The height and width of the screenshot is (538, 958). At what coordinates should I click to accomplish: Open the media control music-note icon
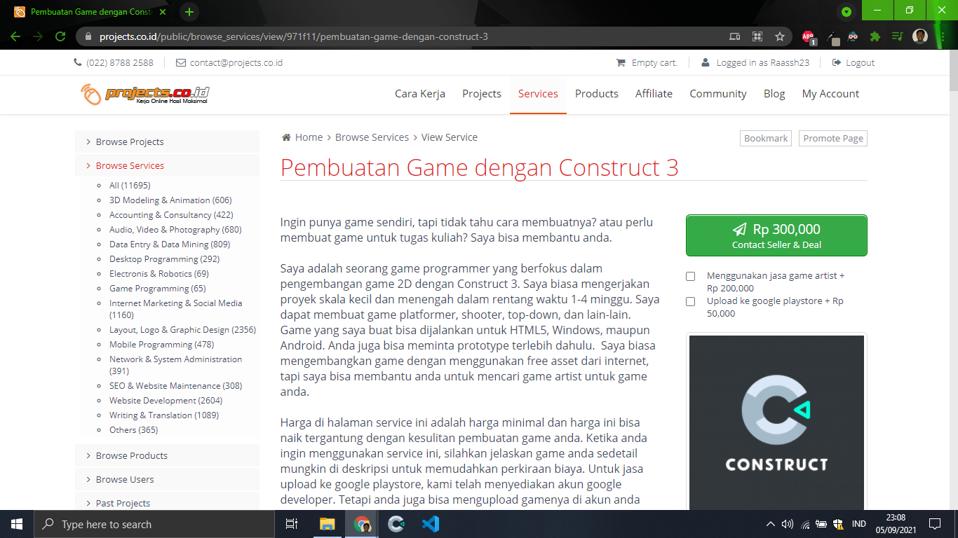tap(897, 36)
